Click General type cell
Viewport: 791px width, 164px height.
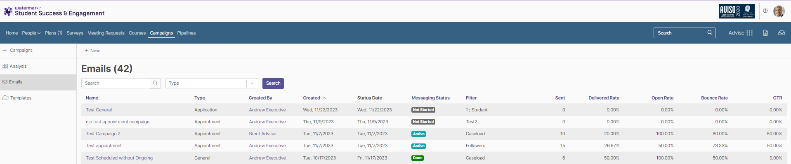(x=202, y=158)
